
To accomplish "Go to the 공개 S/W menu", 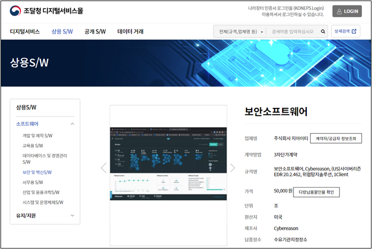I will click(x=95, y=32).
